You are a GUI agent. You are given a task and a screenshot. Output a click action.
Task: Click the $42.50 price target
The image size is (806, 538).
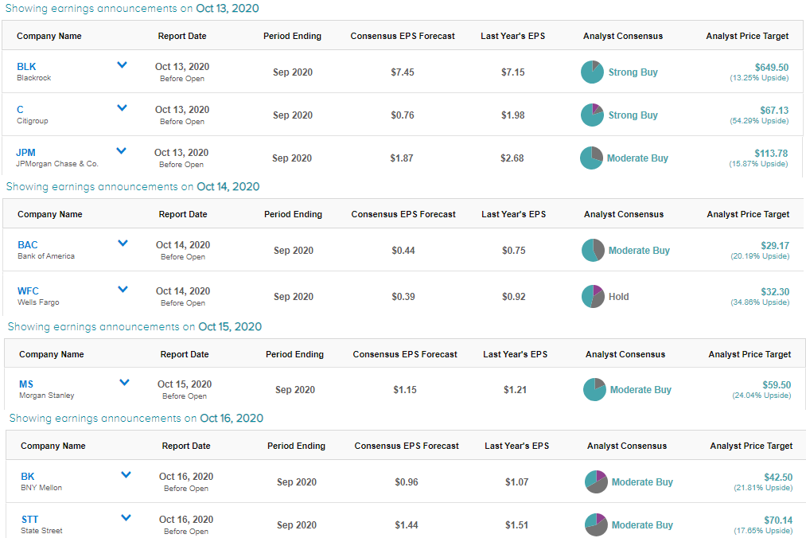778,478
